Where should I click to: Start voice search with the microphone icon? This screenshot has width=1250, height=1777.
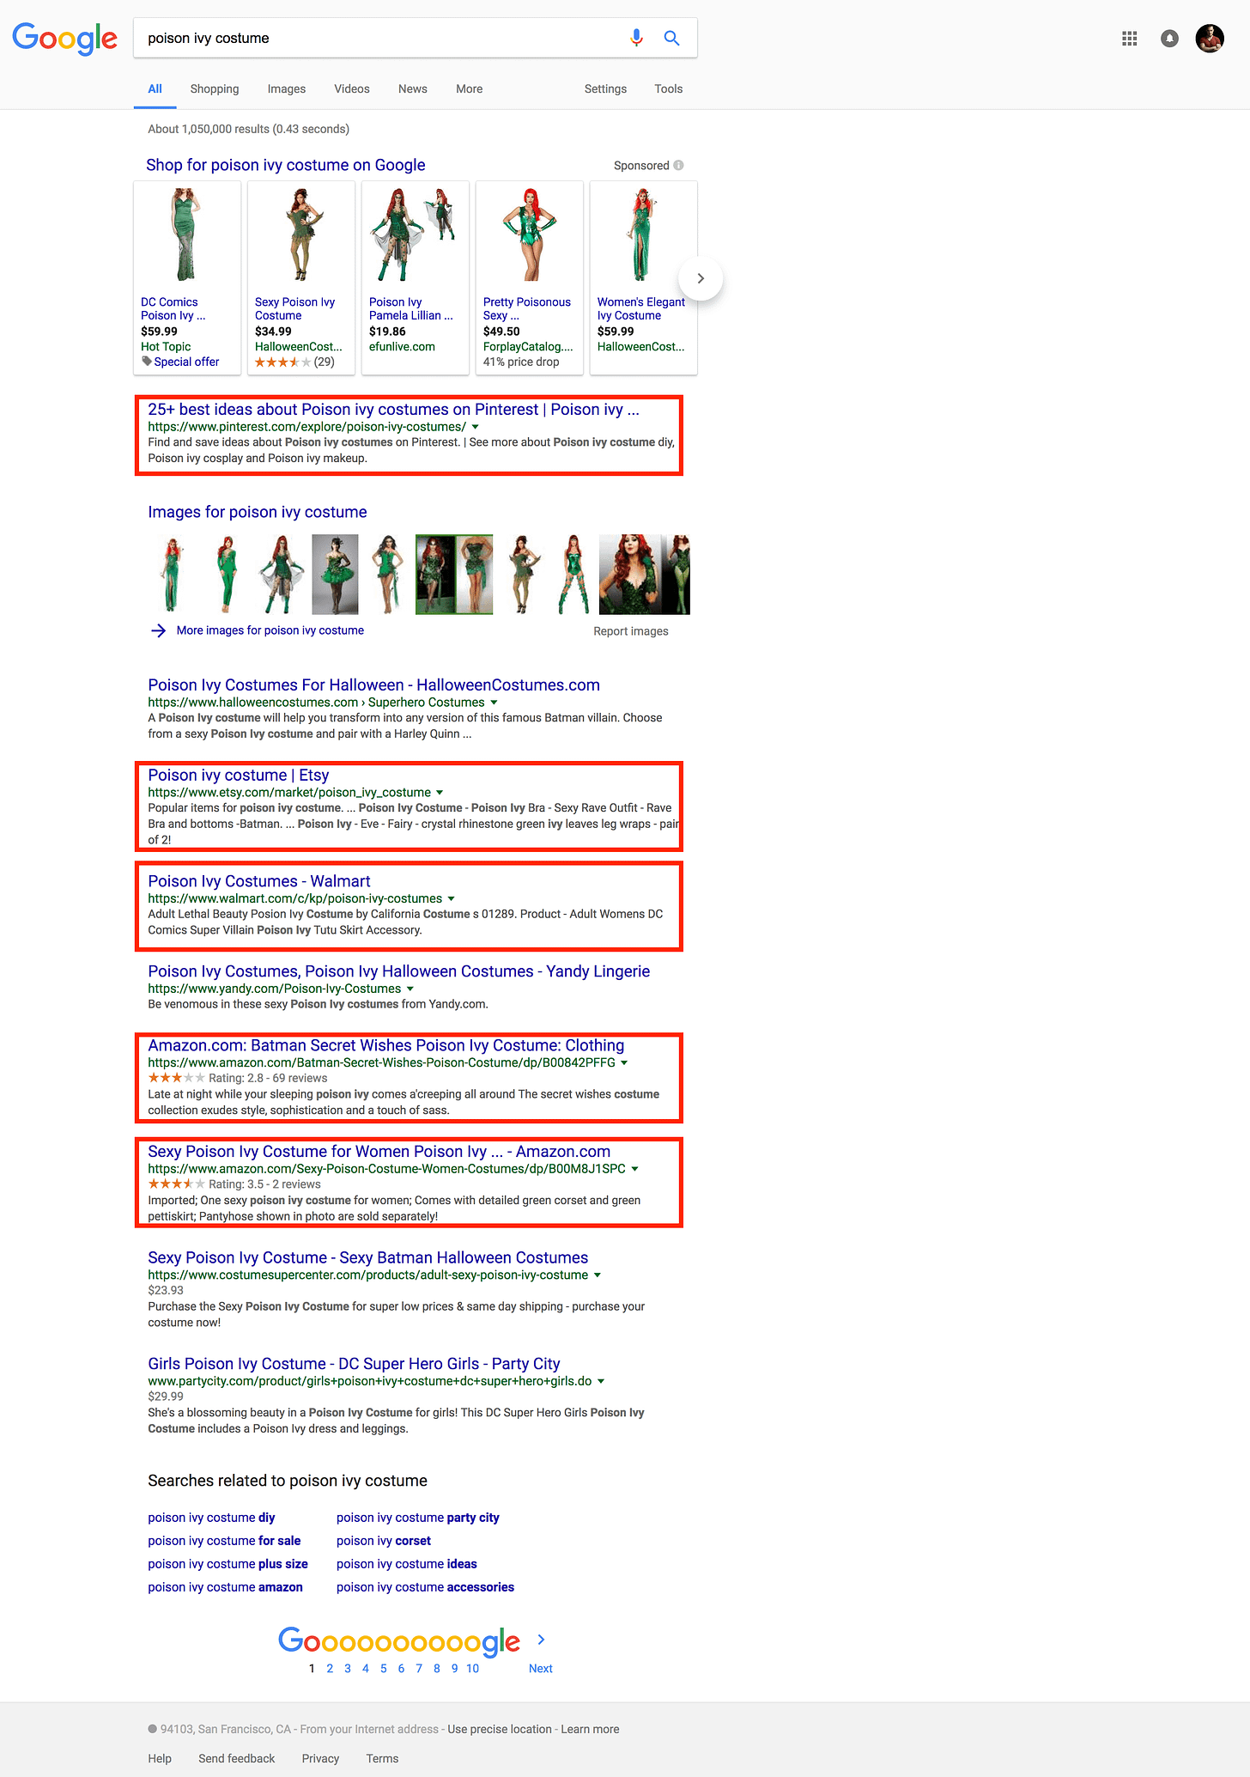coord(636,38)
